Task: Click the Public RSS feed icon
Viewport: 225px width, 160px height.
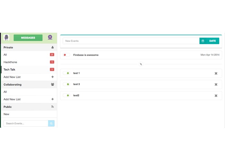Action: pyautogui.click(x=52, y=107)
